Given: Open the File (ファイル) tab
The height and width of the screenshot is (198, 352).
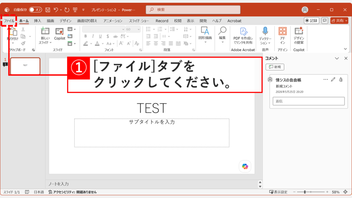Looking at the screenshot, I should click(9, 21).
